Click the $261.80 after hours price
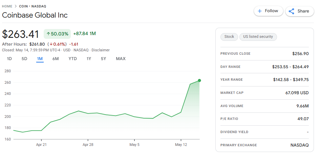The width and height of the screenshot is (319, 153). 37,44
